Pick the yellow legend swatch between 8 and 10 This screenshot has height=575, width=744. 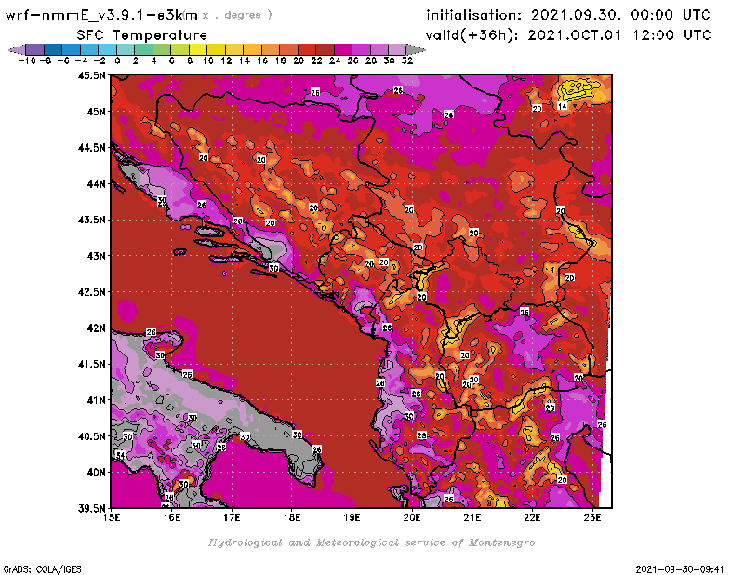tap(198, 49)
